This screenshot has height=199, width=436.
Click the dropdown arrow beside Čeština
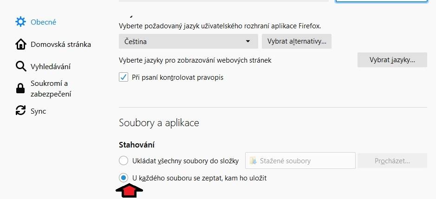click(248, 41)
